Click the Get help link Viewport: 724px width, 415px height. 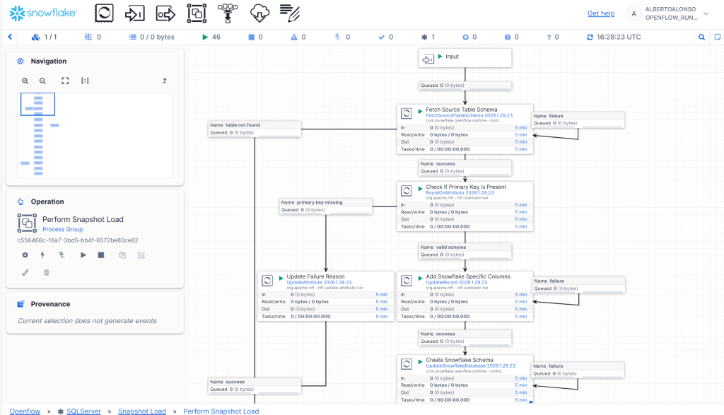tap(601, 13)
